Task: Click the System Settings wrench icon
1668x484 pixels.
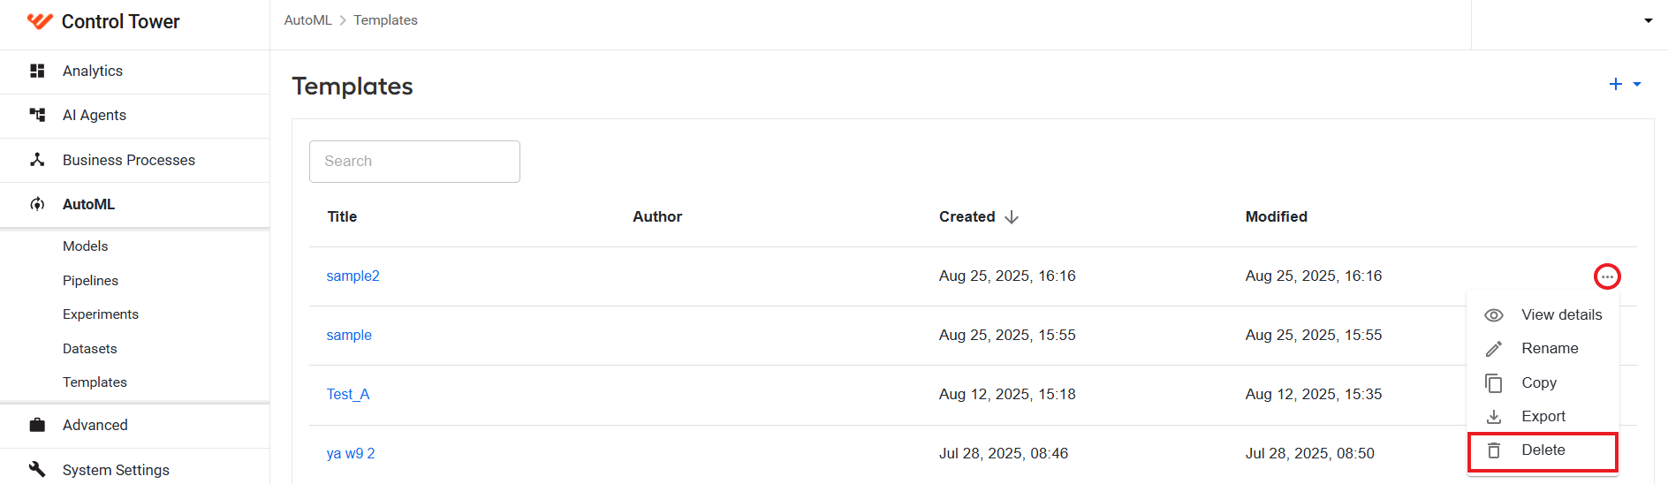Action: click(37, 469)
